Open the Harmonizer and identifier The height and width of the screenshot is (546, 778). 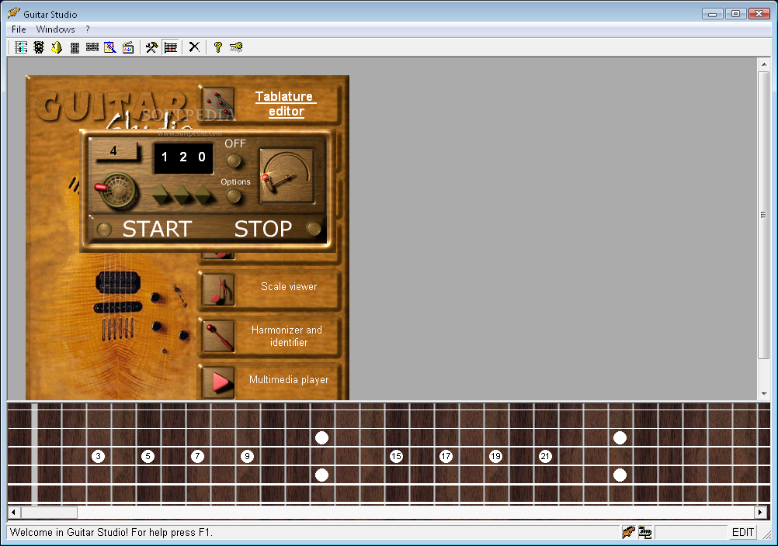click(x=287, y=336)
